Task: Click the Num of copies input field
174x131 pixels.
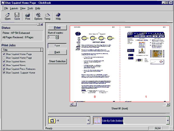Action: tap(52, 37)
